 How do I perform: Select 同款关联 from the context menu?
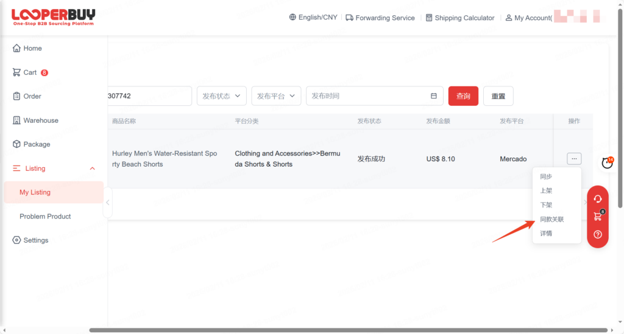click(x=551, y=219)
